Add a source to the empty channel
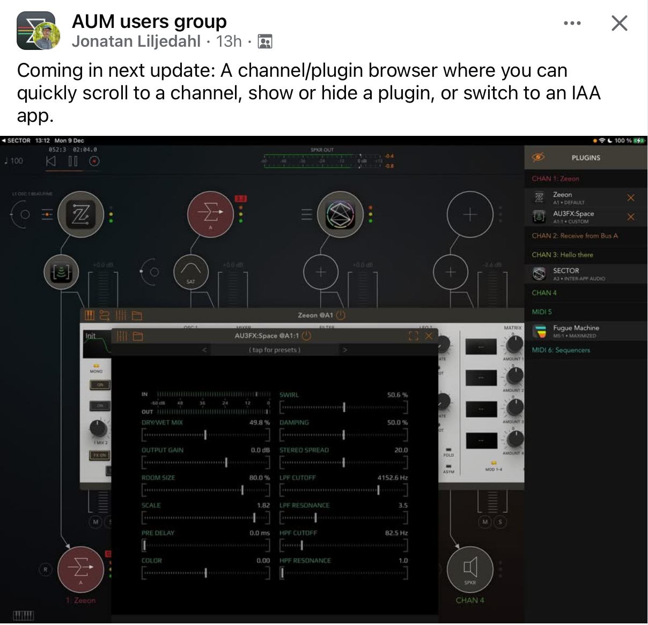 [470, 215]
